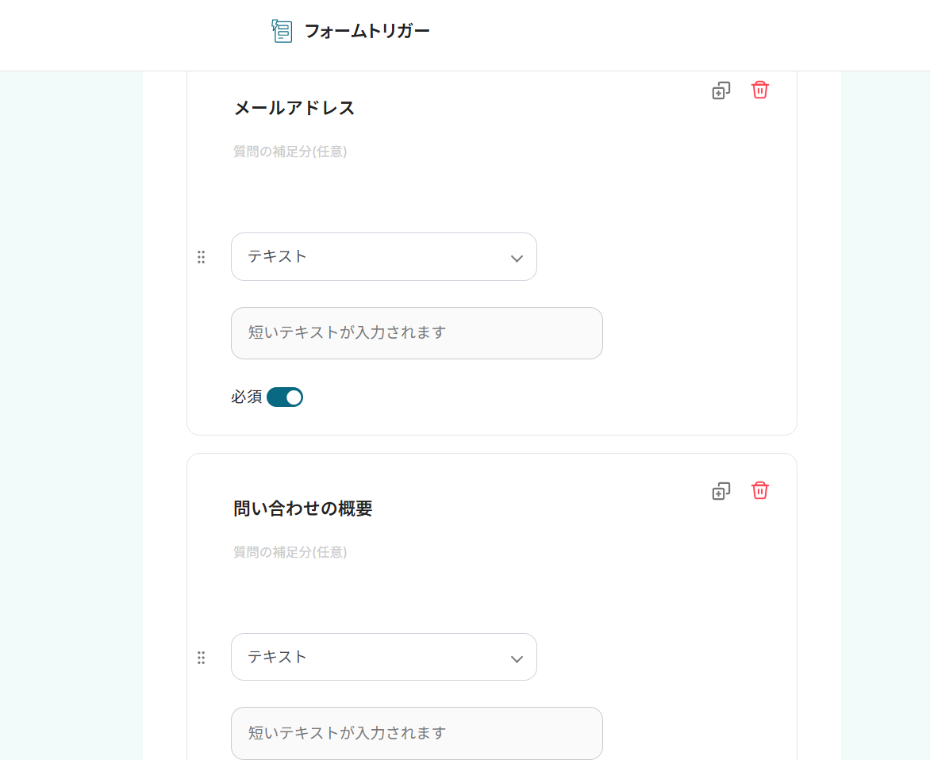The width and height of the screenshot is (930, 760).
Task: Click the メールアドレス question title
Action: [294, 108]
